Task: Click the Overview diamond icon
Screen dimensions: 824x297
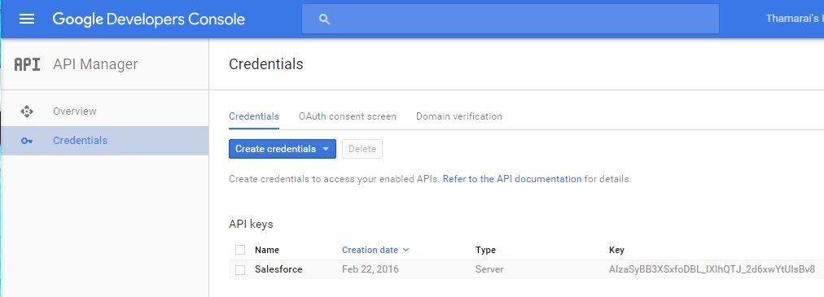Action: coord(27,111)
